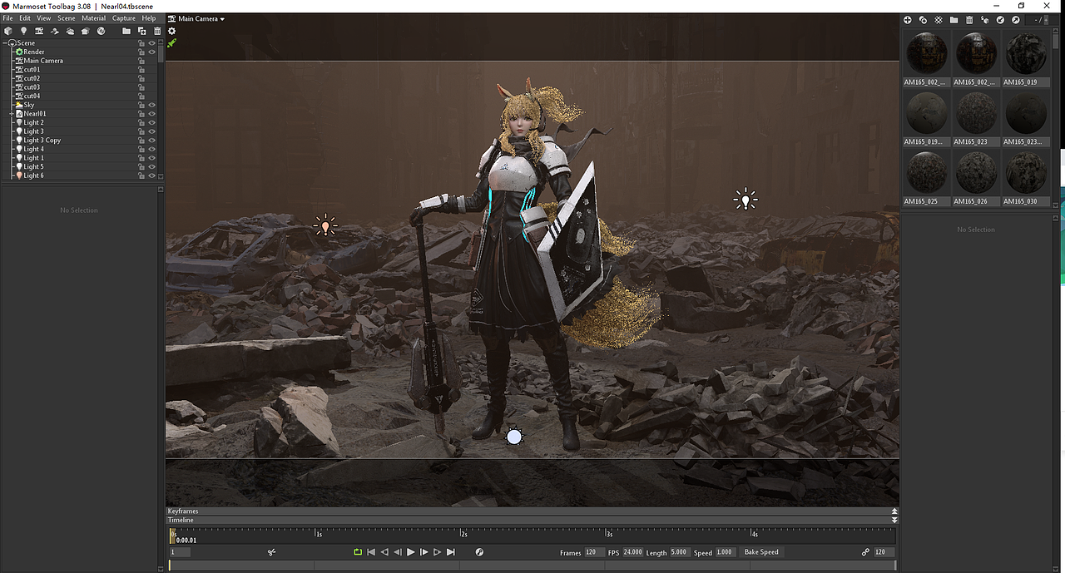
Task: Toggle loop playback button
Action: click(x=358, y=552)
